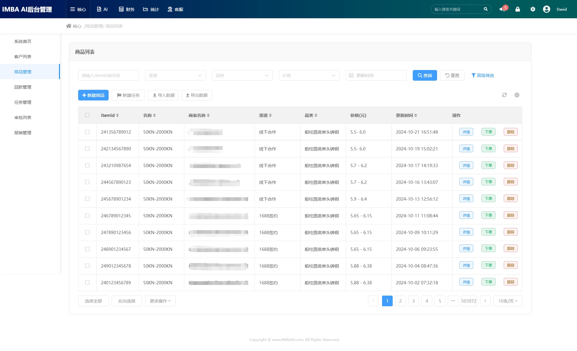Expand 更多操作 dropdown
Screen dimensions: 577x351
tap(160, 301)
